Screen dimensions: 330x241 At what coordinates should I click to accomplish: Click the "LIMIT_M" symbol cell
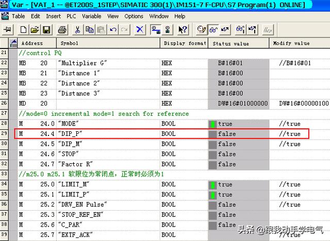click(108, 184)
